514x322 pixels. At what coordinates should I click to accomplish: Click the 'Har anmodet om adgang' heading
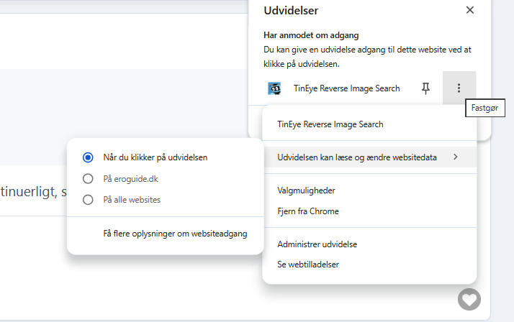click(311, 35)
